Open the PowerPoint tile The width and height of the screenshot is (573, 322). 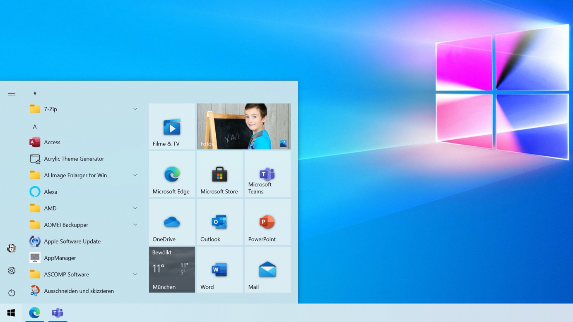point(267,222)
